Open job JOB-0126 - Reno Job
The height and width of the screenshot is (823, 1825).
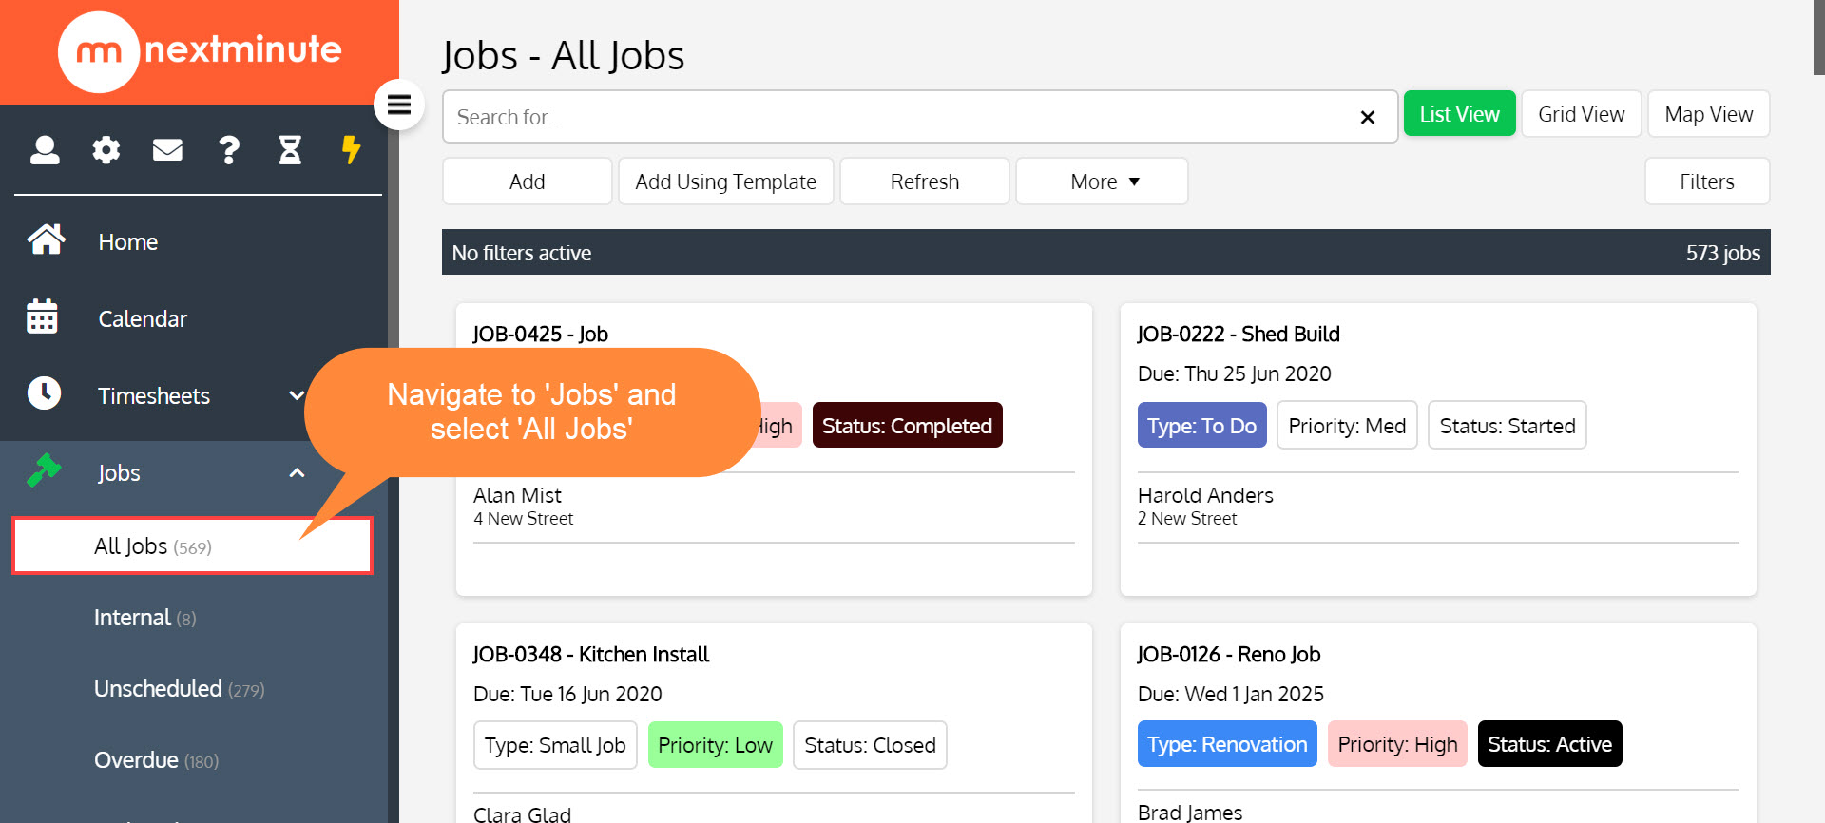pos(1229,655)
